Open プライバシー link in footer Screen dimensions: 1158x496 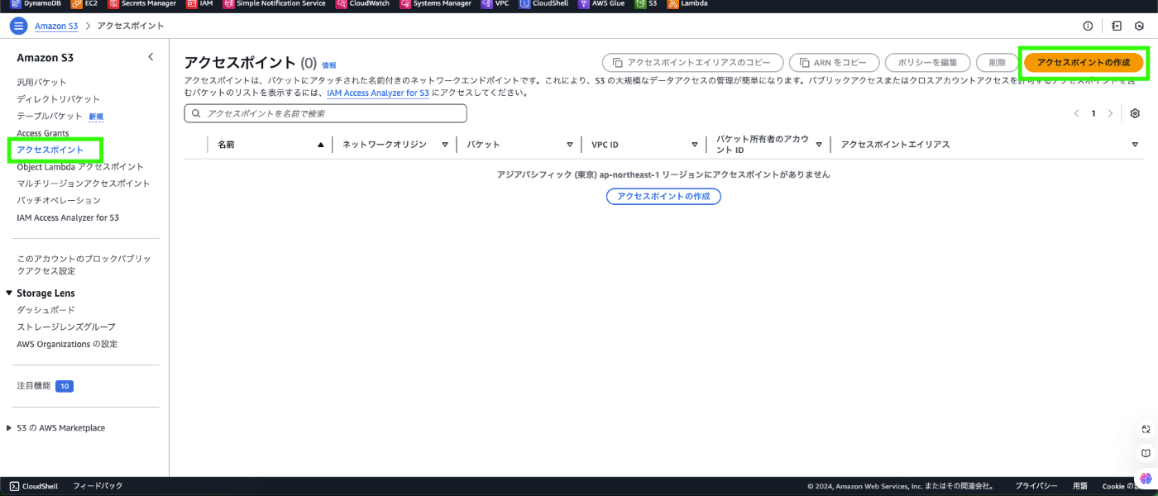coord(1036,486)
